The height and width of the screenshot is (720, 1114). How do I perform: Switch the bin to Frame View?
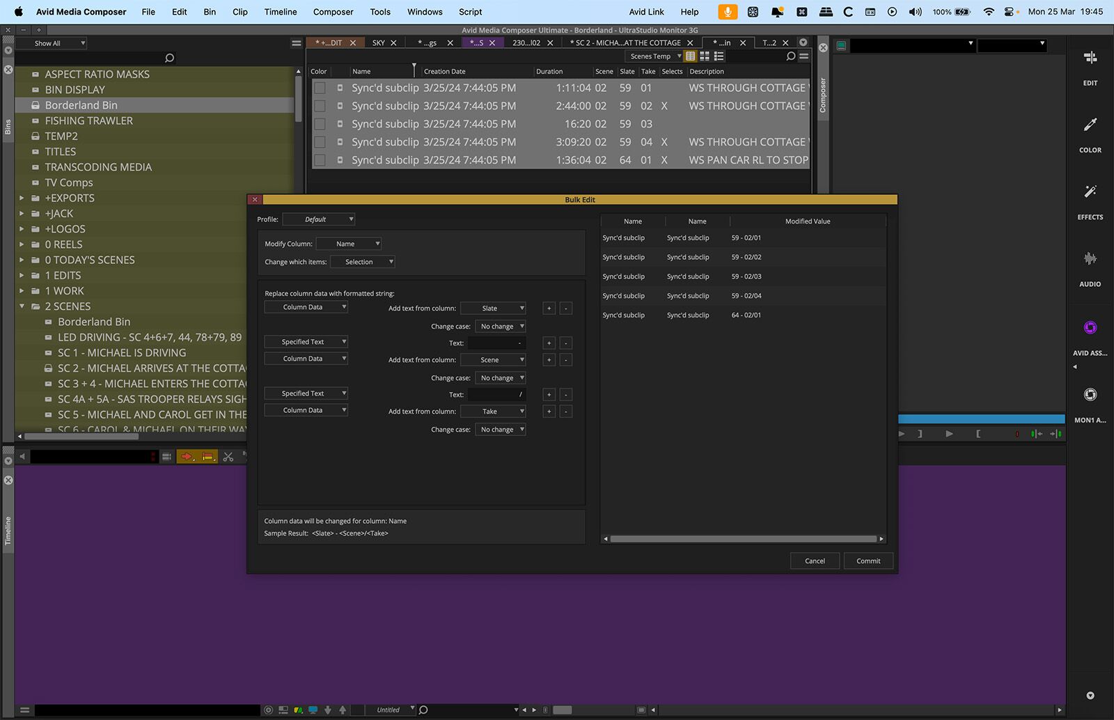tap(704, 56)
